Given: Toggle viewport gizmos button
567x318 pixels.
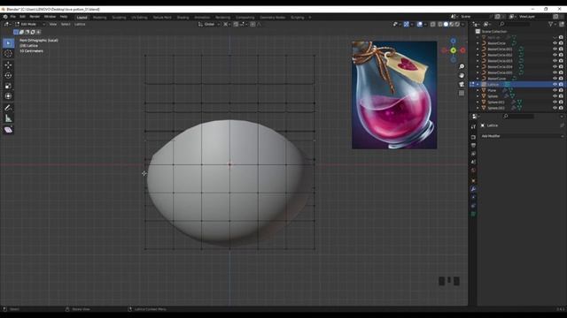Looking at the screenshot, I should coord(407,24).
